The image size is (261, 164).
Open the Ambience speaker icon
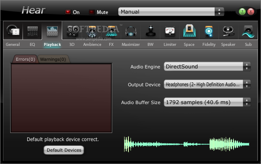tap(92, 31)
